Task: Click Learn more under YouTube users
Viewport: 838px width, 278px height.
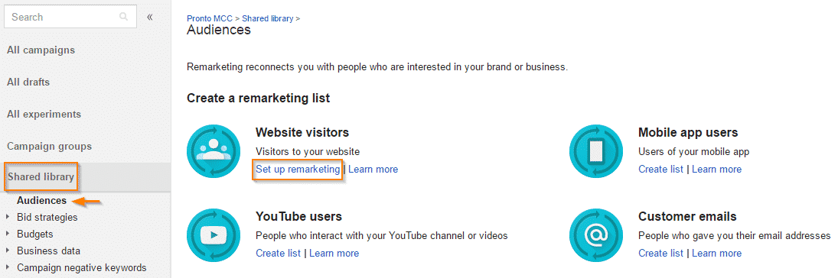Action: click(x=334, y=253)
